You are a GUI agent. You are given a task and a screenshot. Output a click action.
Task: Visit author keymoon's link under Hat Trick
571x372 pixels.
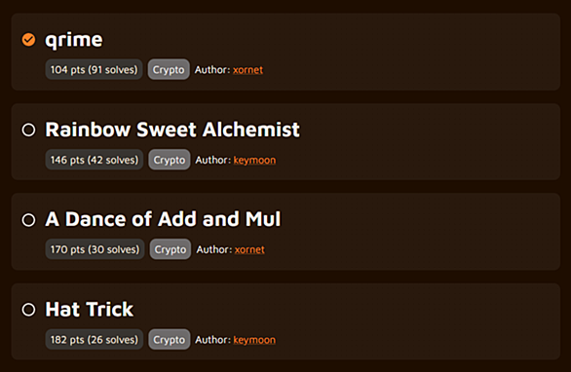[254, 340]
